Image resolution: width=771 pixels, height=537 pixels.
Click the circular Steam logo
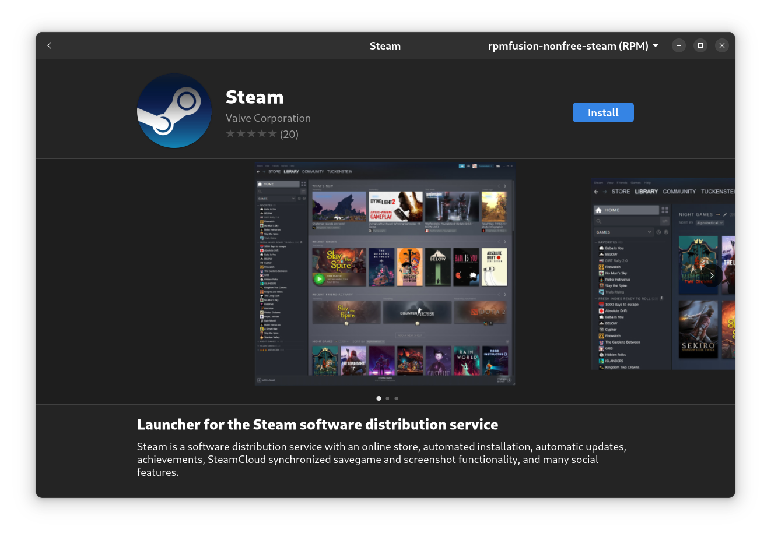[174, 111]
